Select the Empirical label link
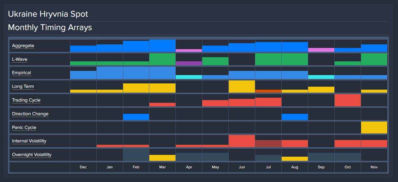The width and height of the screenshot is (398, 182). [x=21, y=73]
